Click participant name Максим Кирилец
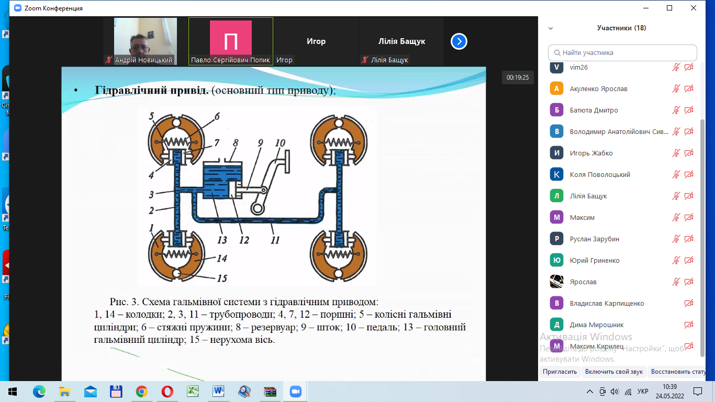715x402 pixels. 596,347
